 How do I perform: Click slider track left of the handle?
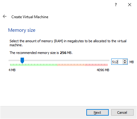click(14, 60)
